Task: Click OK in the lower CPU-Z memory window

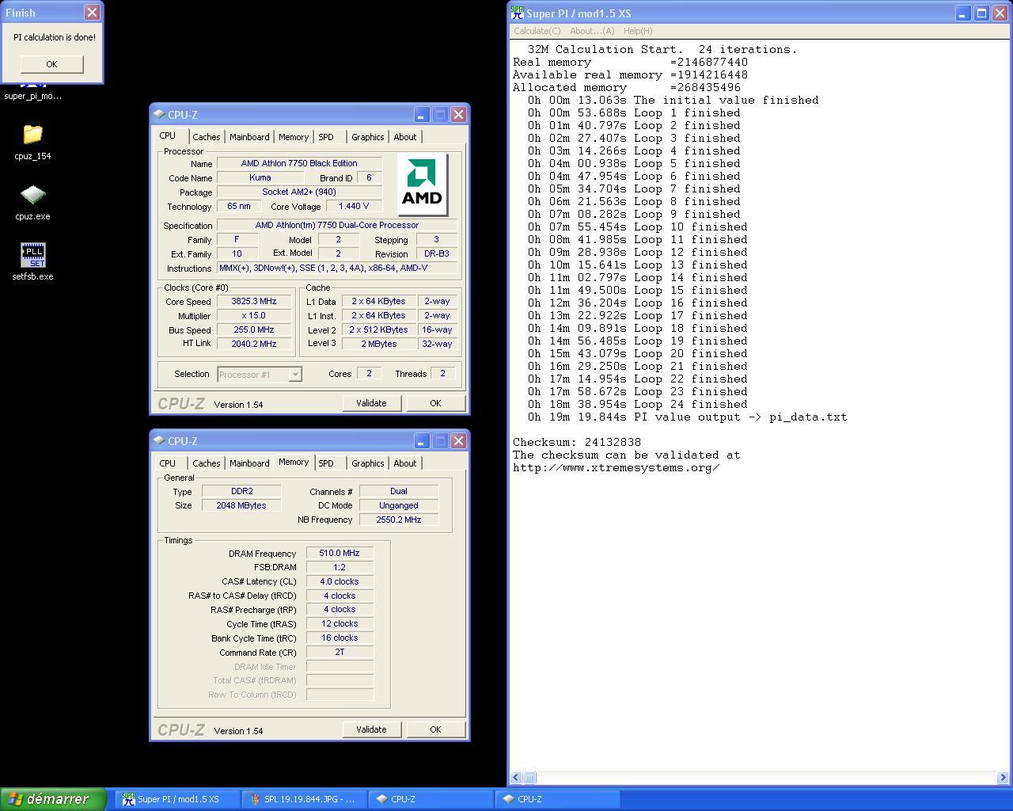Action: pos(435,729)
